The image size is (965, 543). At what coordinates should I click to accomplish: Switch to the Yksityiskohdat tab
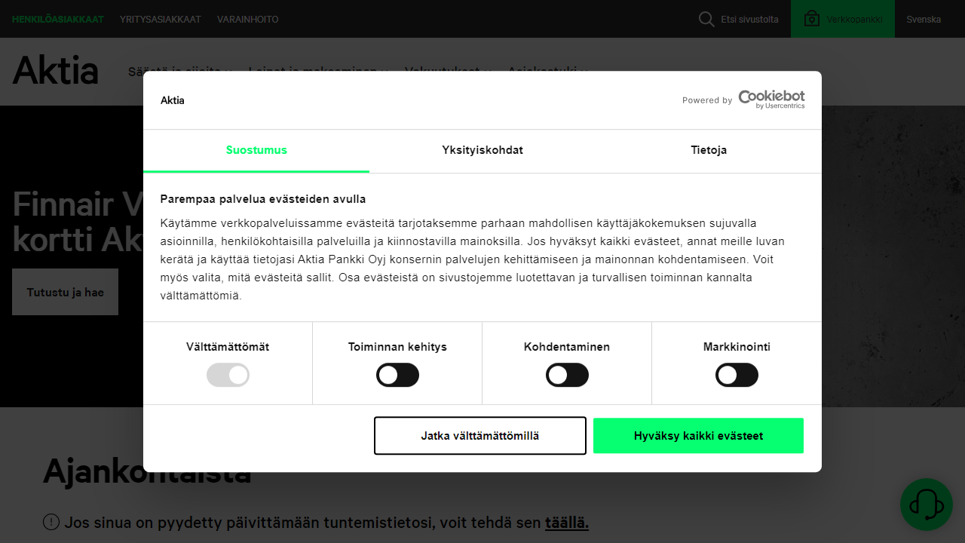coord(482,150)
